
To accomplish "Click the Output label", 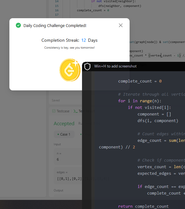I will [x=59, y=190].
